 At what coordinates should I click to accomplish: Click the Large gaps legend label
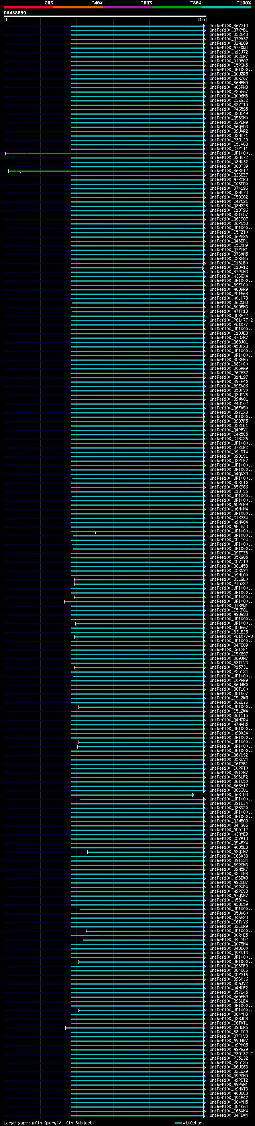click(x=17, y=1123)
